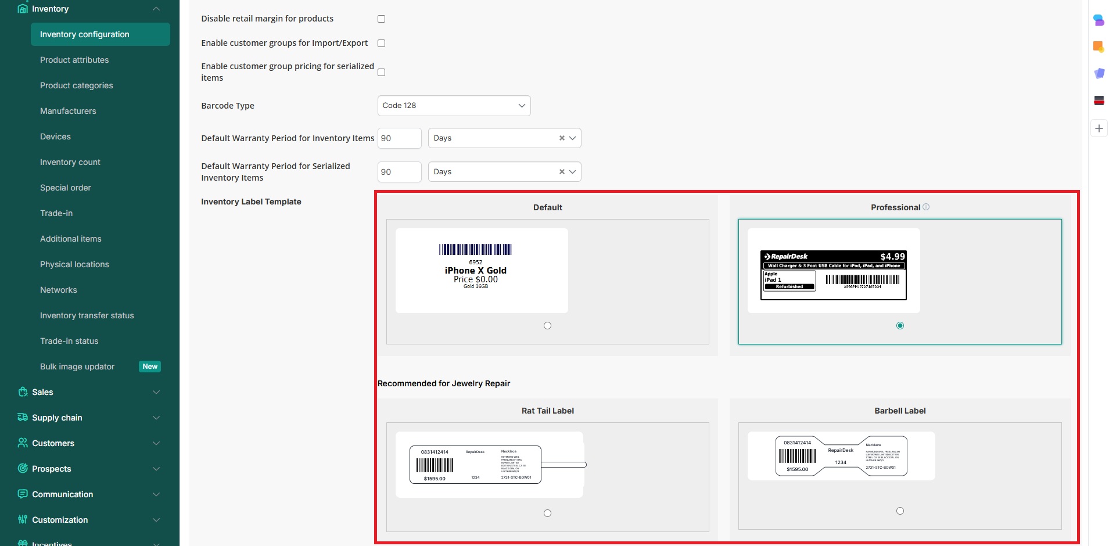The height and width of the screenshot is (546, 1109).
Task: Choose the Rat Tail Label radio option
Action: [x=547, y=513]
